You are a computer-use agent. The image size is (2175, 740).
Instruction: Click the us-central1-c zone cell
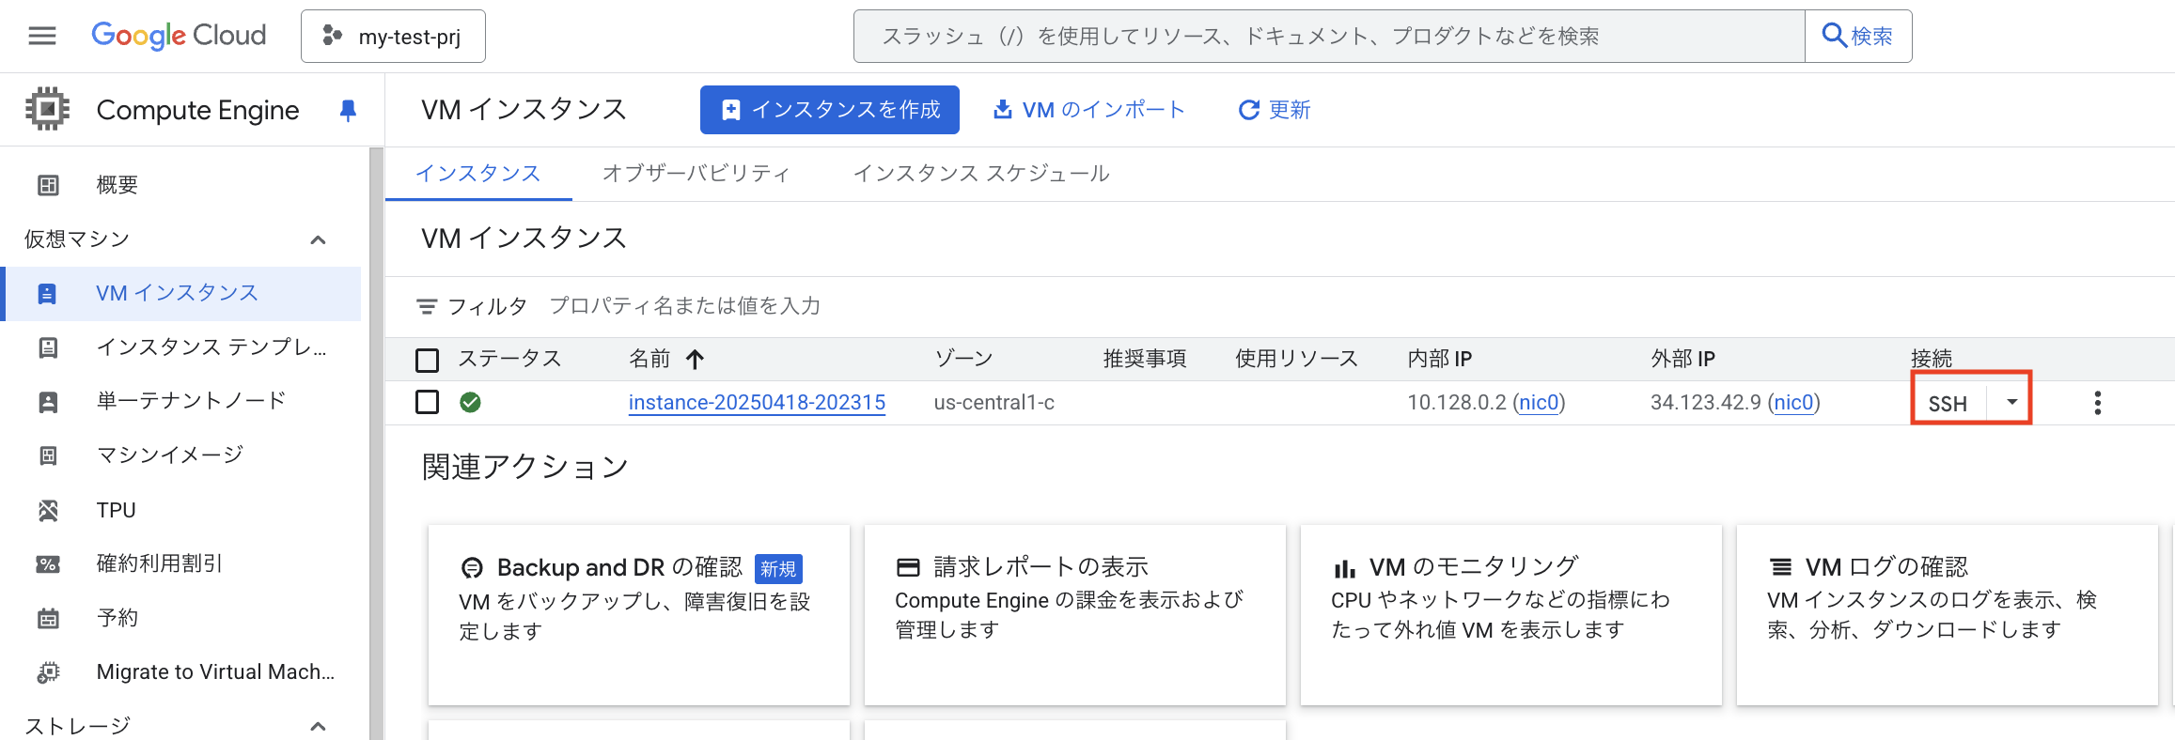pyautogui.click(x=994, y=403)
